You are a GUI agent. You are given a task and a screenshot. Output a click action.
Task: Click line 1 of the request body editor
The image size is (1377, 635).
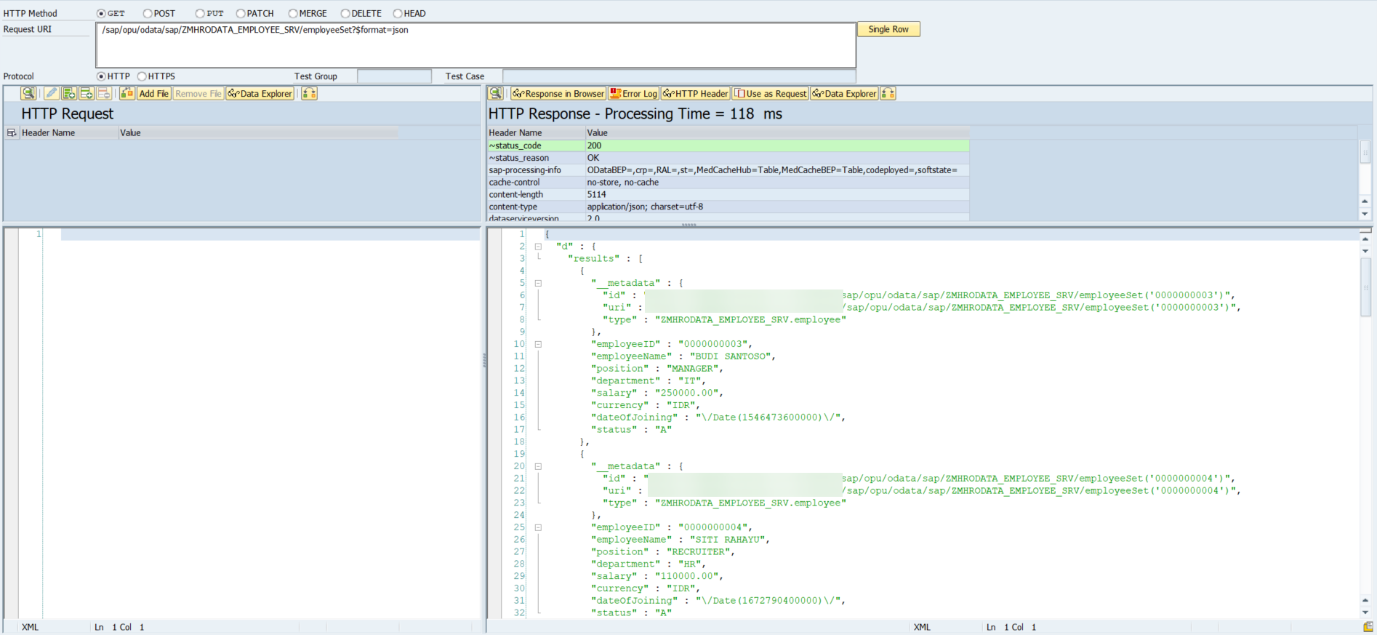270,234
